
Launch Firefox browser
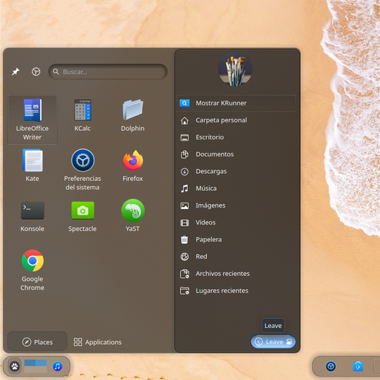132,165
